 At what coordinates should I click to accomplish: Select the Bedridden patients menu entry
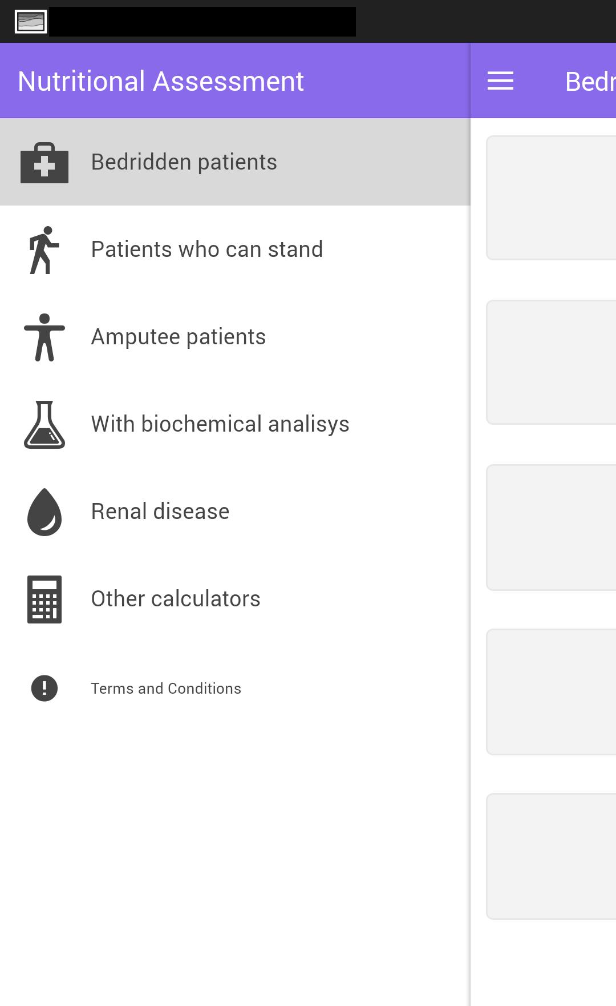[184, 162]
